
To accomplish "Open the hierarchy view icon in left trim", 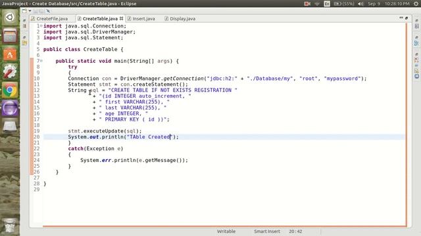I will point(24,26).
